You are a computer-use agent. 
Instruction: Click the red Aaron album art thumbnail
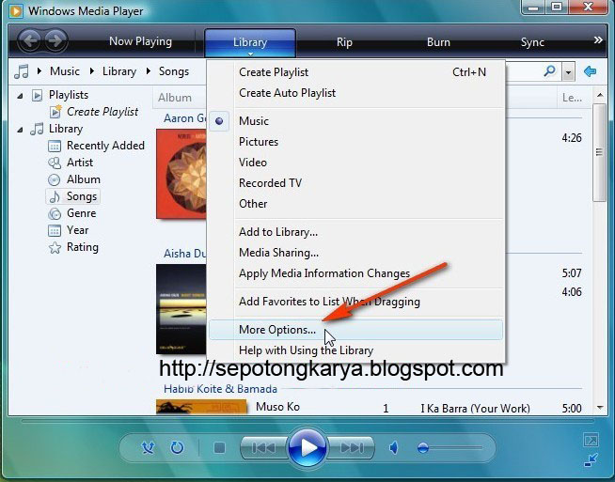point(181,174)
